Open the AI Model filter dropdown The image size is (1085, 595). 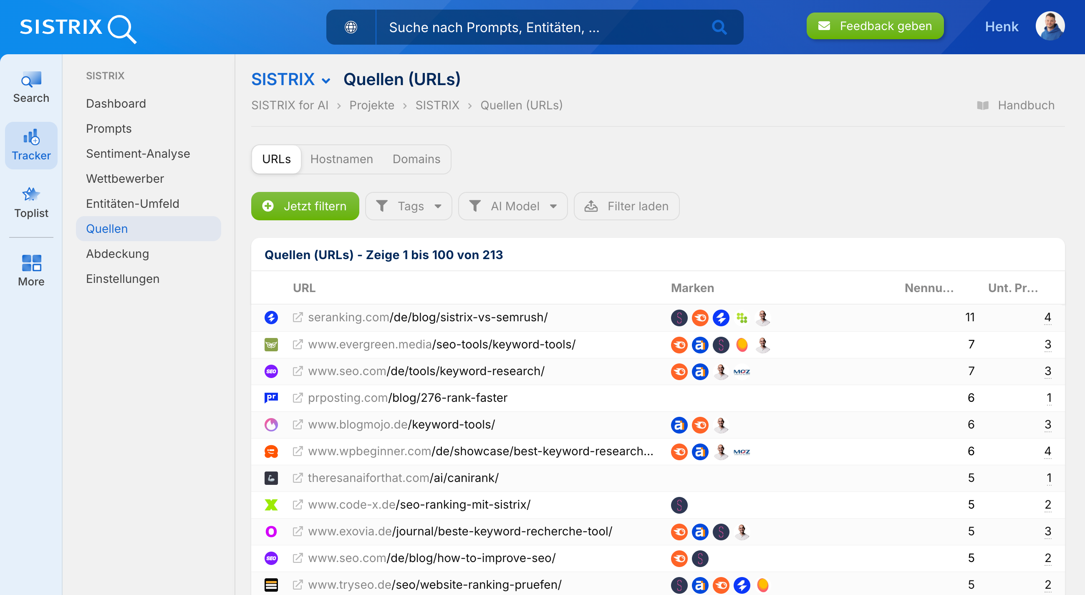pyautogui.click(x=512, y=206)
